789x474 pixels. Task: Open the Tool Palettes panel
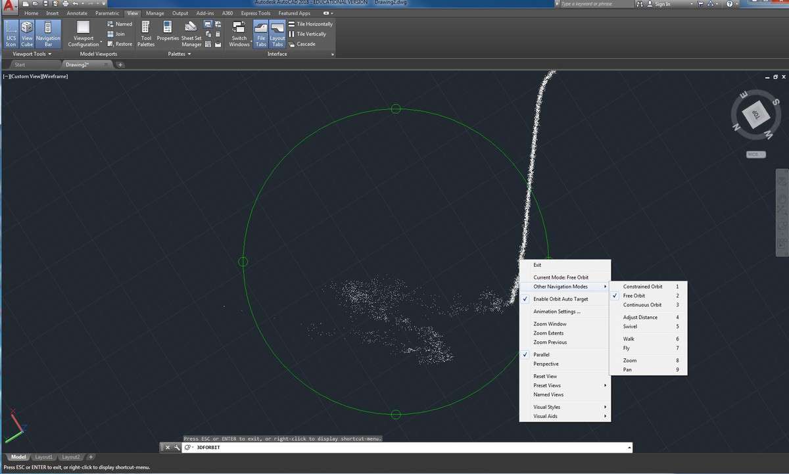[146, 34]
